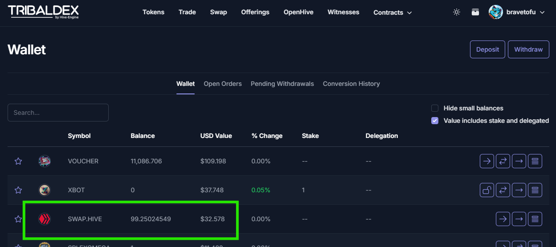Click the USD value $109.198
Screen dimensions: 556x247
213,161
